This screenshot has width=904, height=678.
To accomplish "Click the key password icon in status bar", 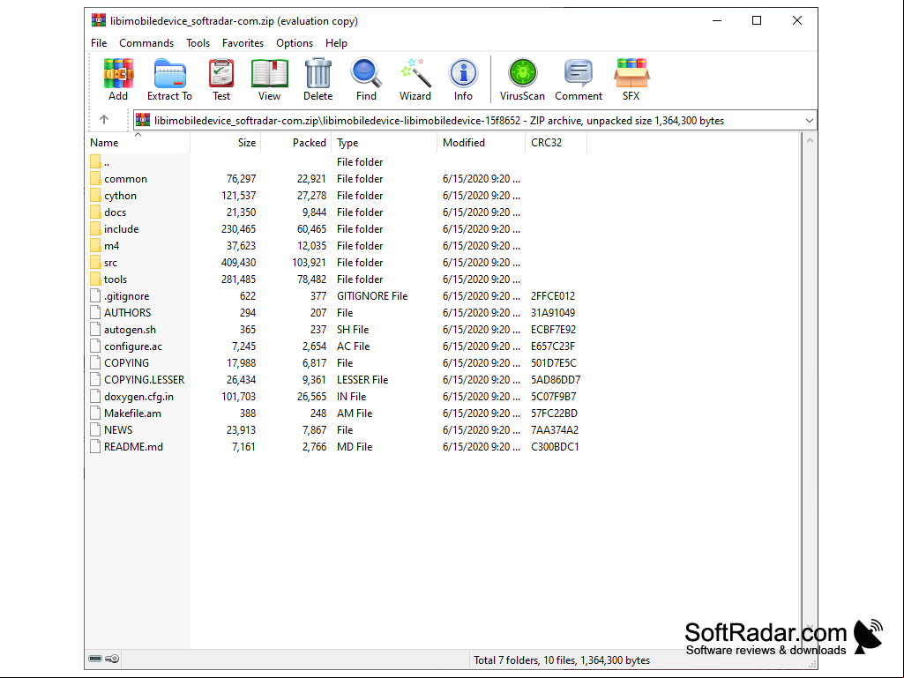I will click(x=112, y=659).
